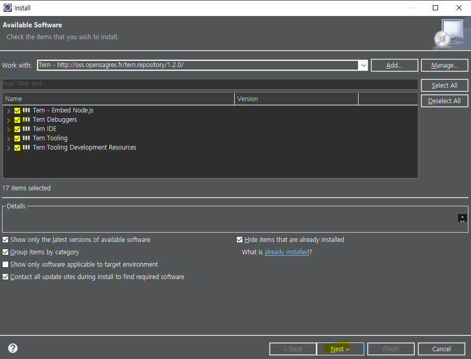Select the Tern - Embed Node.js row text
The image size is (471, 359).
pyautogui.click(x=63, y=110)
